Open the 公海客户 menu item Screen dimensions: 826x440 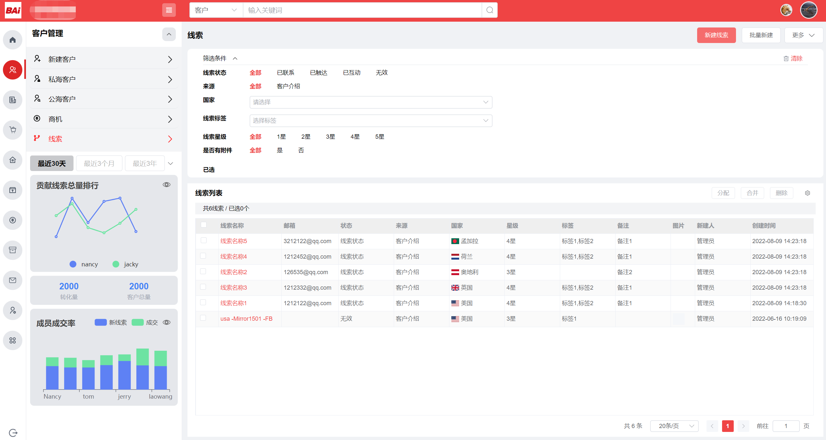pyautogui.click(x=104, y=99)
